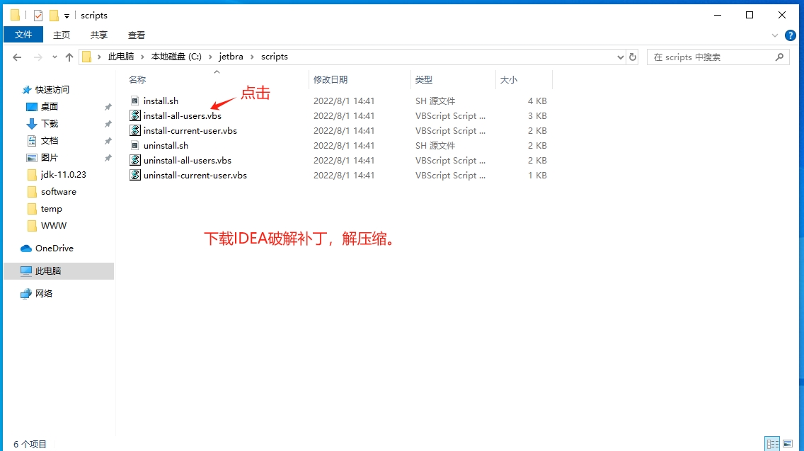The height and width of the screenshot is (451, 804).
Task: Click the uninstall-current-user.vbs script icon
Action: coord(135,176)
